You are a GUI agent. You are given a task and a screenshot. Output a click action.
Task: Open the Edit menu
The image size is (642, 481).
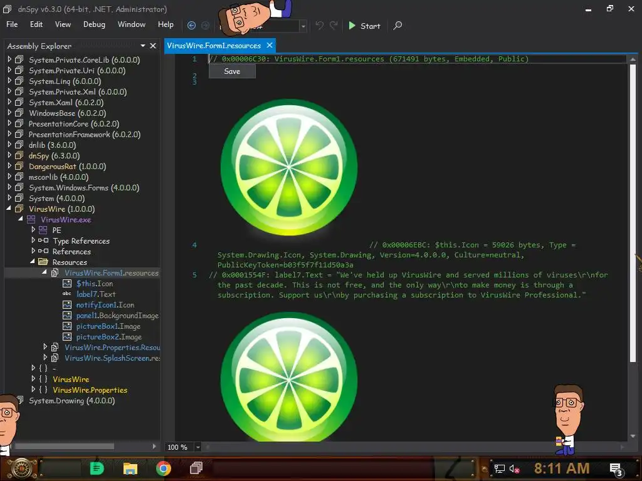(x=36, y=24)
